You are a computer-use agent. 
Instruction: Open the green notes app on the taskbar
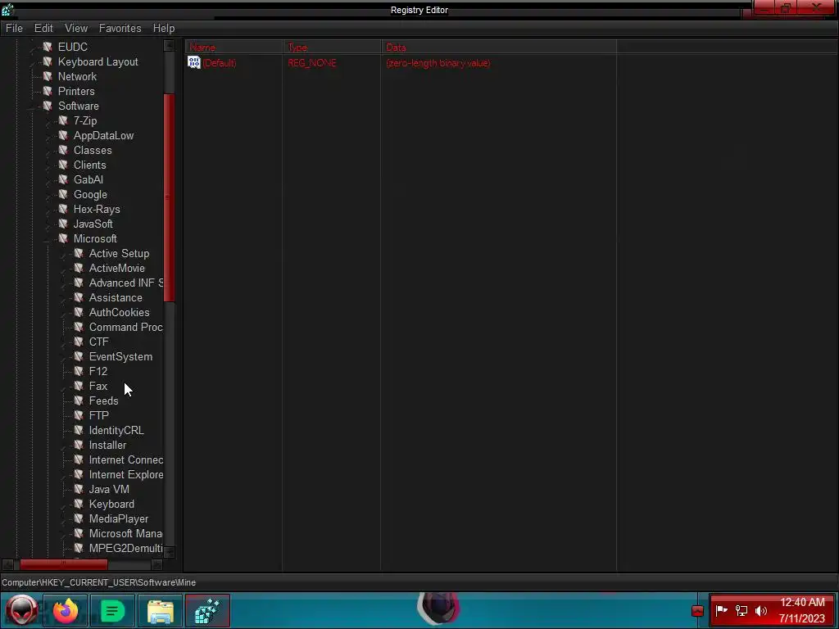(x=112, y=611)
